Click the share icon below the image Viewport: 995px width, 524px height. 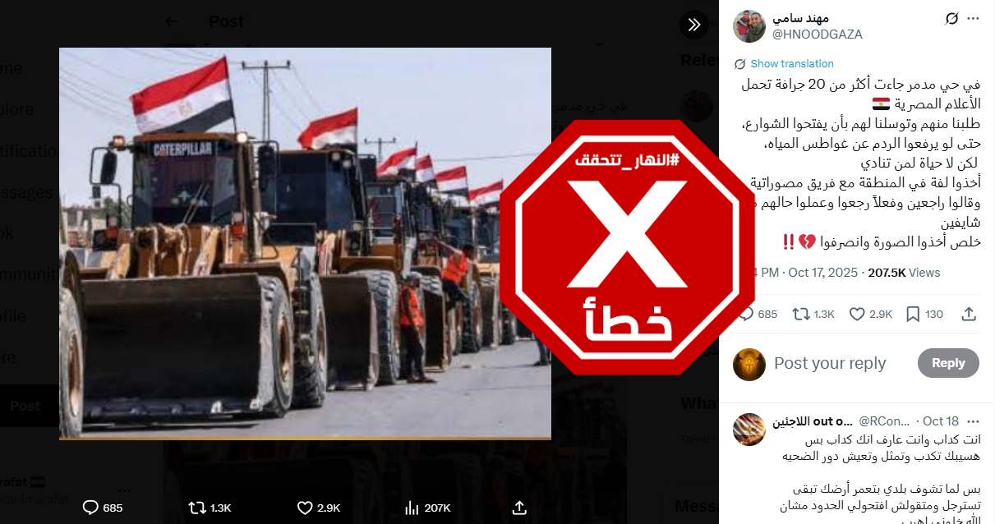click(519, 508)
